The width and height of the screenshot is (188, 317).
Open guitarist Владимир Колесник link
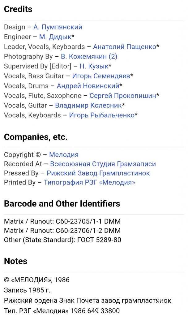(x=88, y=105)
